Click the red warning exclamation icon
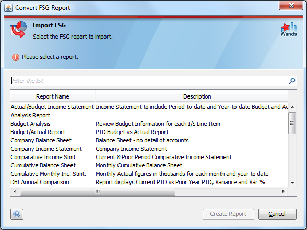Image resolution: width=307 pixels, height=230 pixels. point(16,57)
